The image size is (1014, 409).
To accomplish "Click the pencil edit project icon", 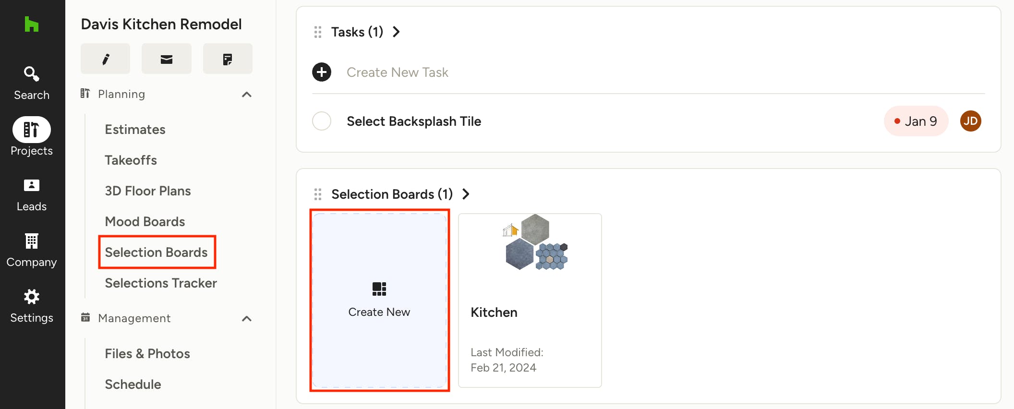I will pyautogui.click(x=106, y=59).
